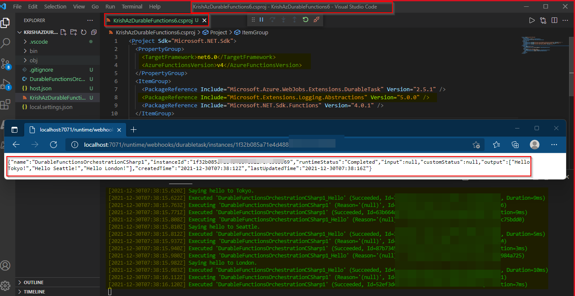Disconnect the debugger
This screenshot has width=575, height=296.
click(x=316, y=20)
